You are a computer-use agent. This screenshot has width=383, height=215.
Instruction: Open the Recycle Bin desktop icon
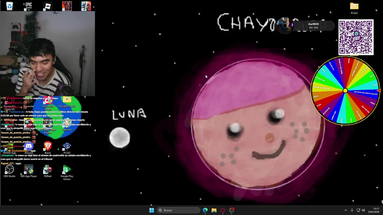[10, 6]
